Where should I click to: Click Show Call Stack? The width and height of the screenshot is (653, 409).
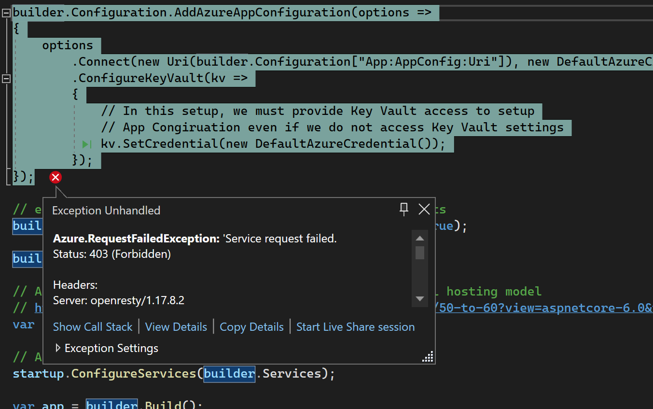click(x=93, y=327)
